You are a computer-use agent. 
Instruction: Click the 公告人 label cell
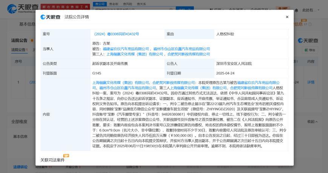(x=189, y=64)
